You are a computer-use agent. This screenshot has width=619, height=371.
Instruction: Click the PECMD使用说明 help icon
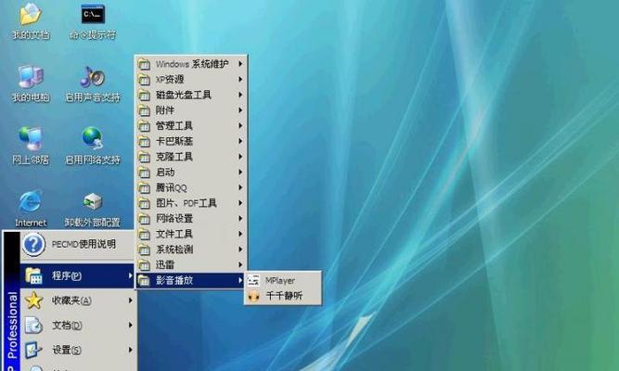(33, 244)
